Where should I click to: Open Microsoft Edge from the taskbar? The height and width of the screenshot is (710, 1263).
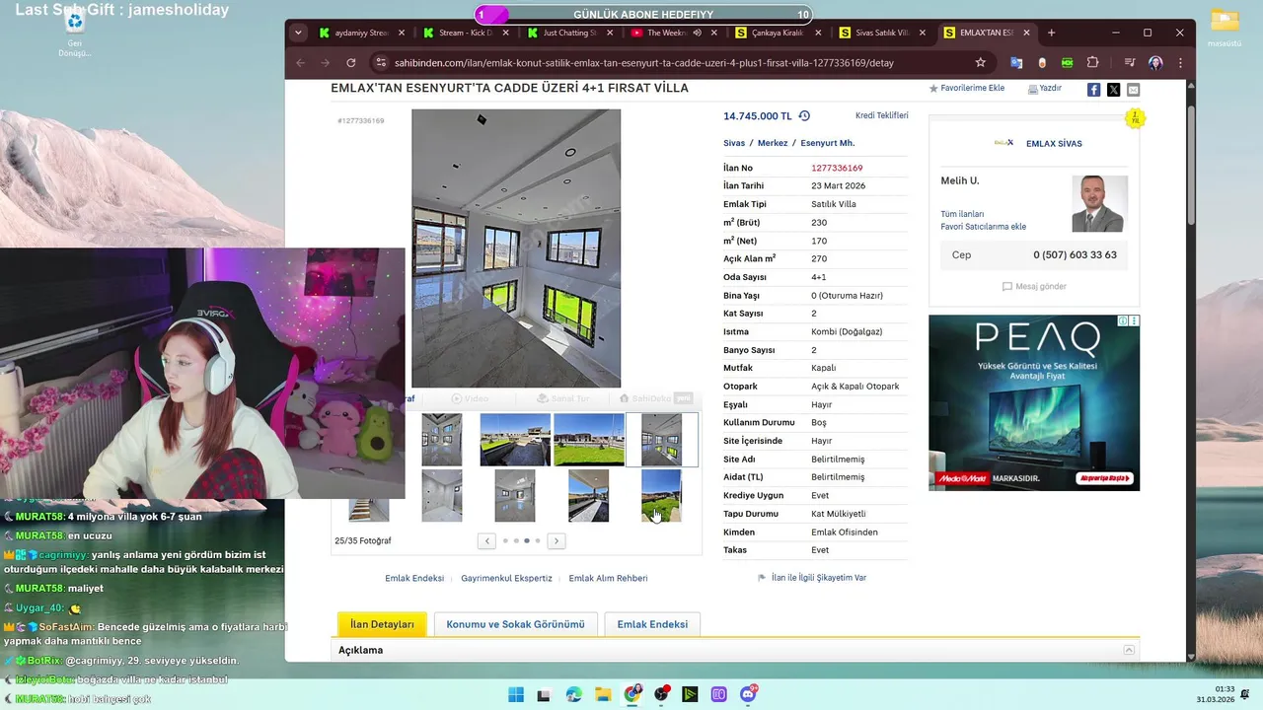573,694
